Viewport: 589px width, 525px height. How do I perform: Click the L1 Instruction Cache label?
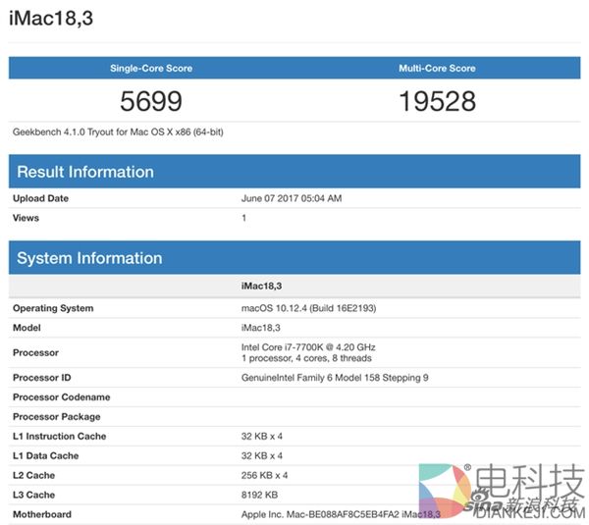tap(59, 436)
